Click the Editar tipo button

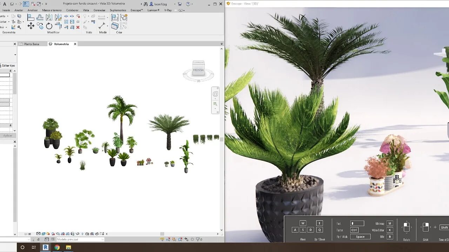click(7, 65)
